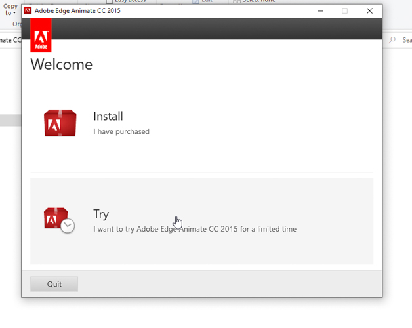Click the search magnifier icon in Explorer

click(x=392, y=40)
